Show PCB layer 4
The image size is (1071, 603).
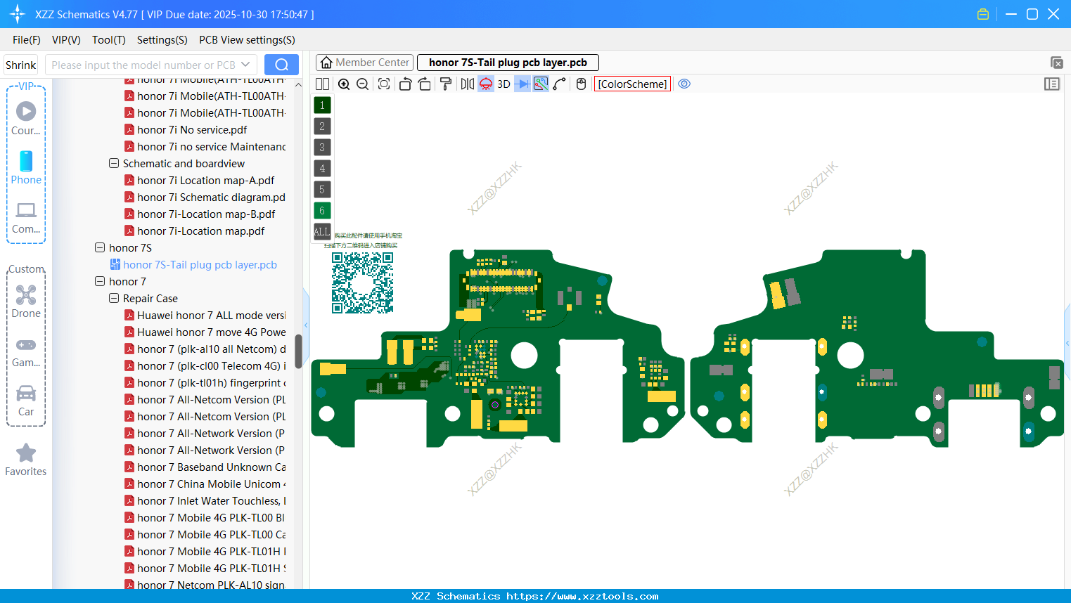tap(322, 169)
